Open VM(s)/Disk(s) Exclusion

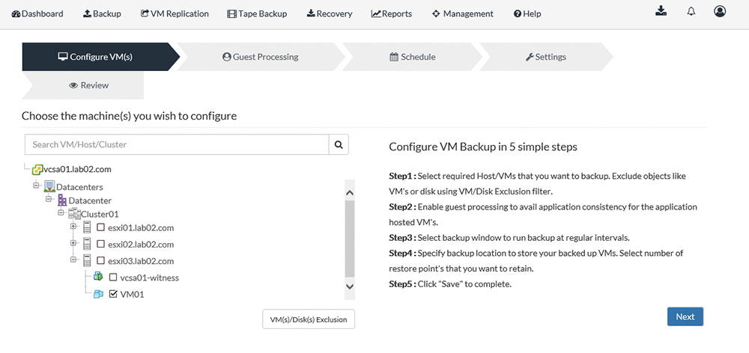coord(309,319)
